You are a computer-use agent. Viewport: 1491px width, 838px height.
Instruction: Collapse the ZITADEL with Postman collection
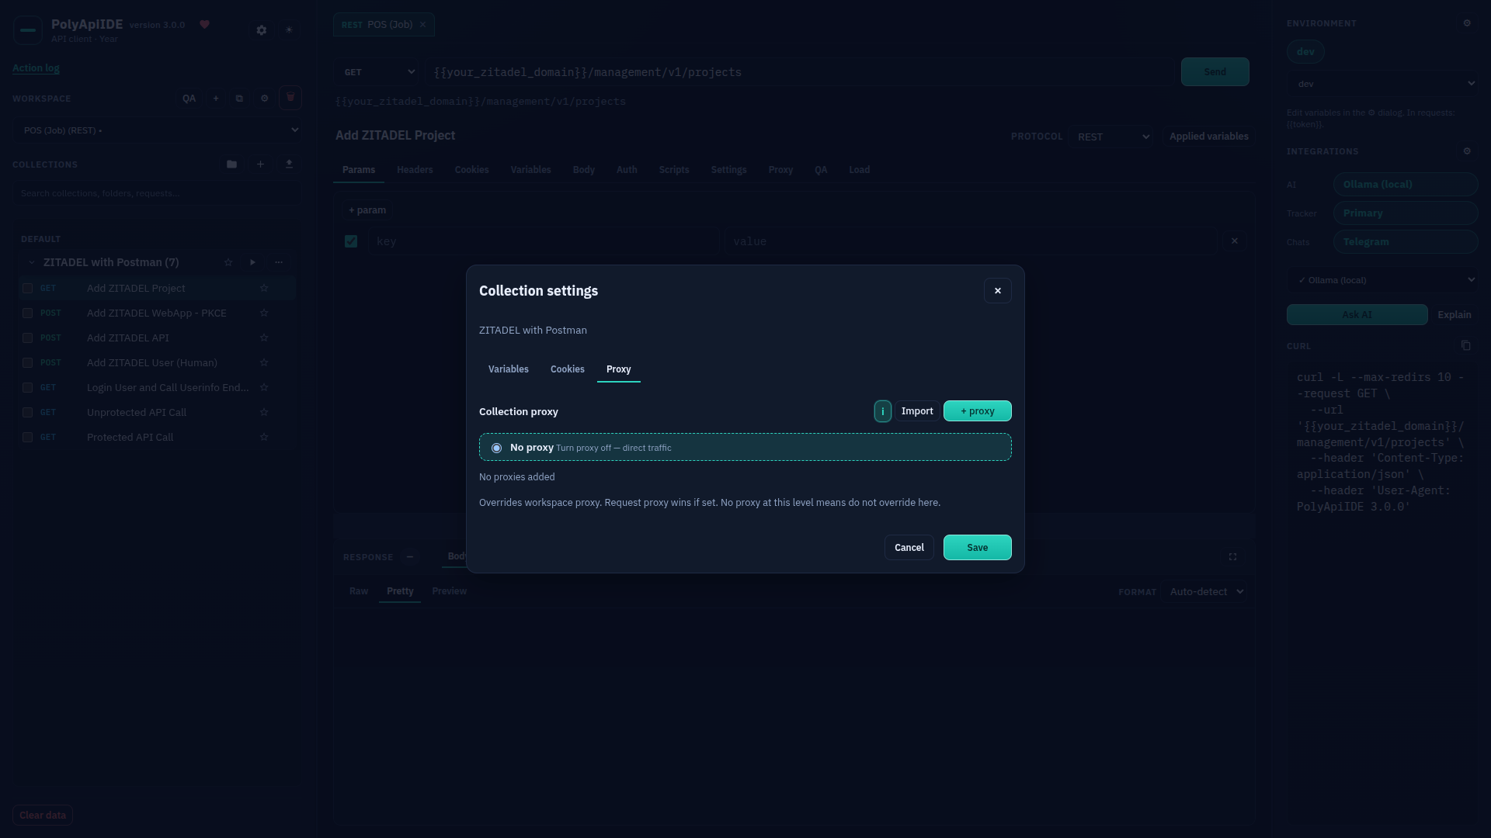click(32, 262)
